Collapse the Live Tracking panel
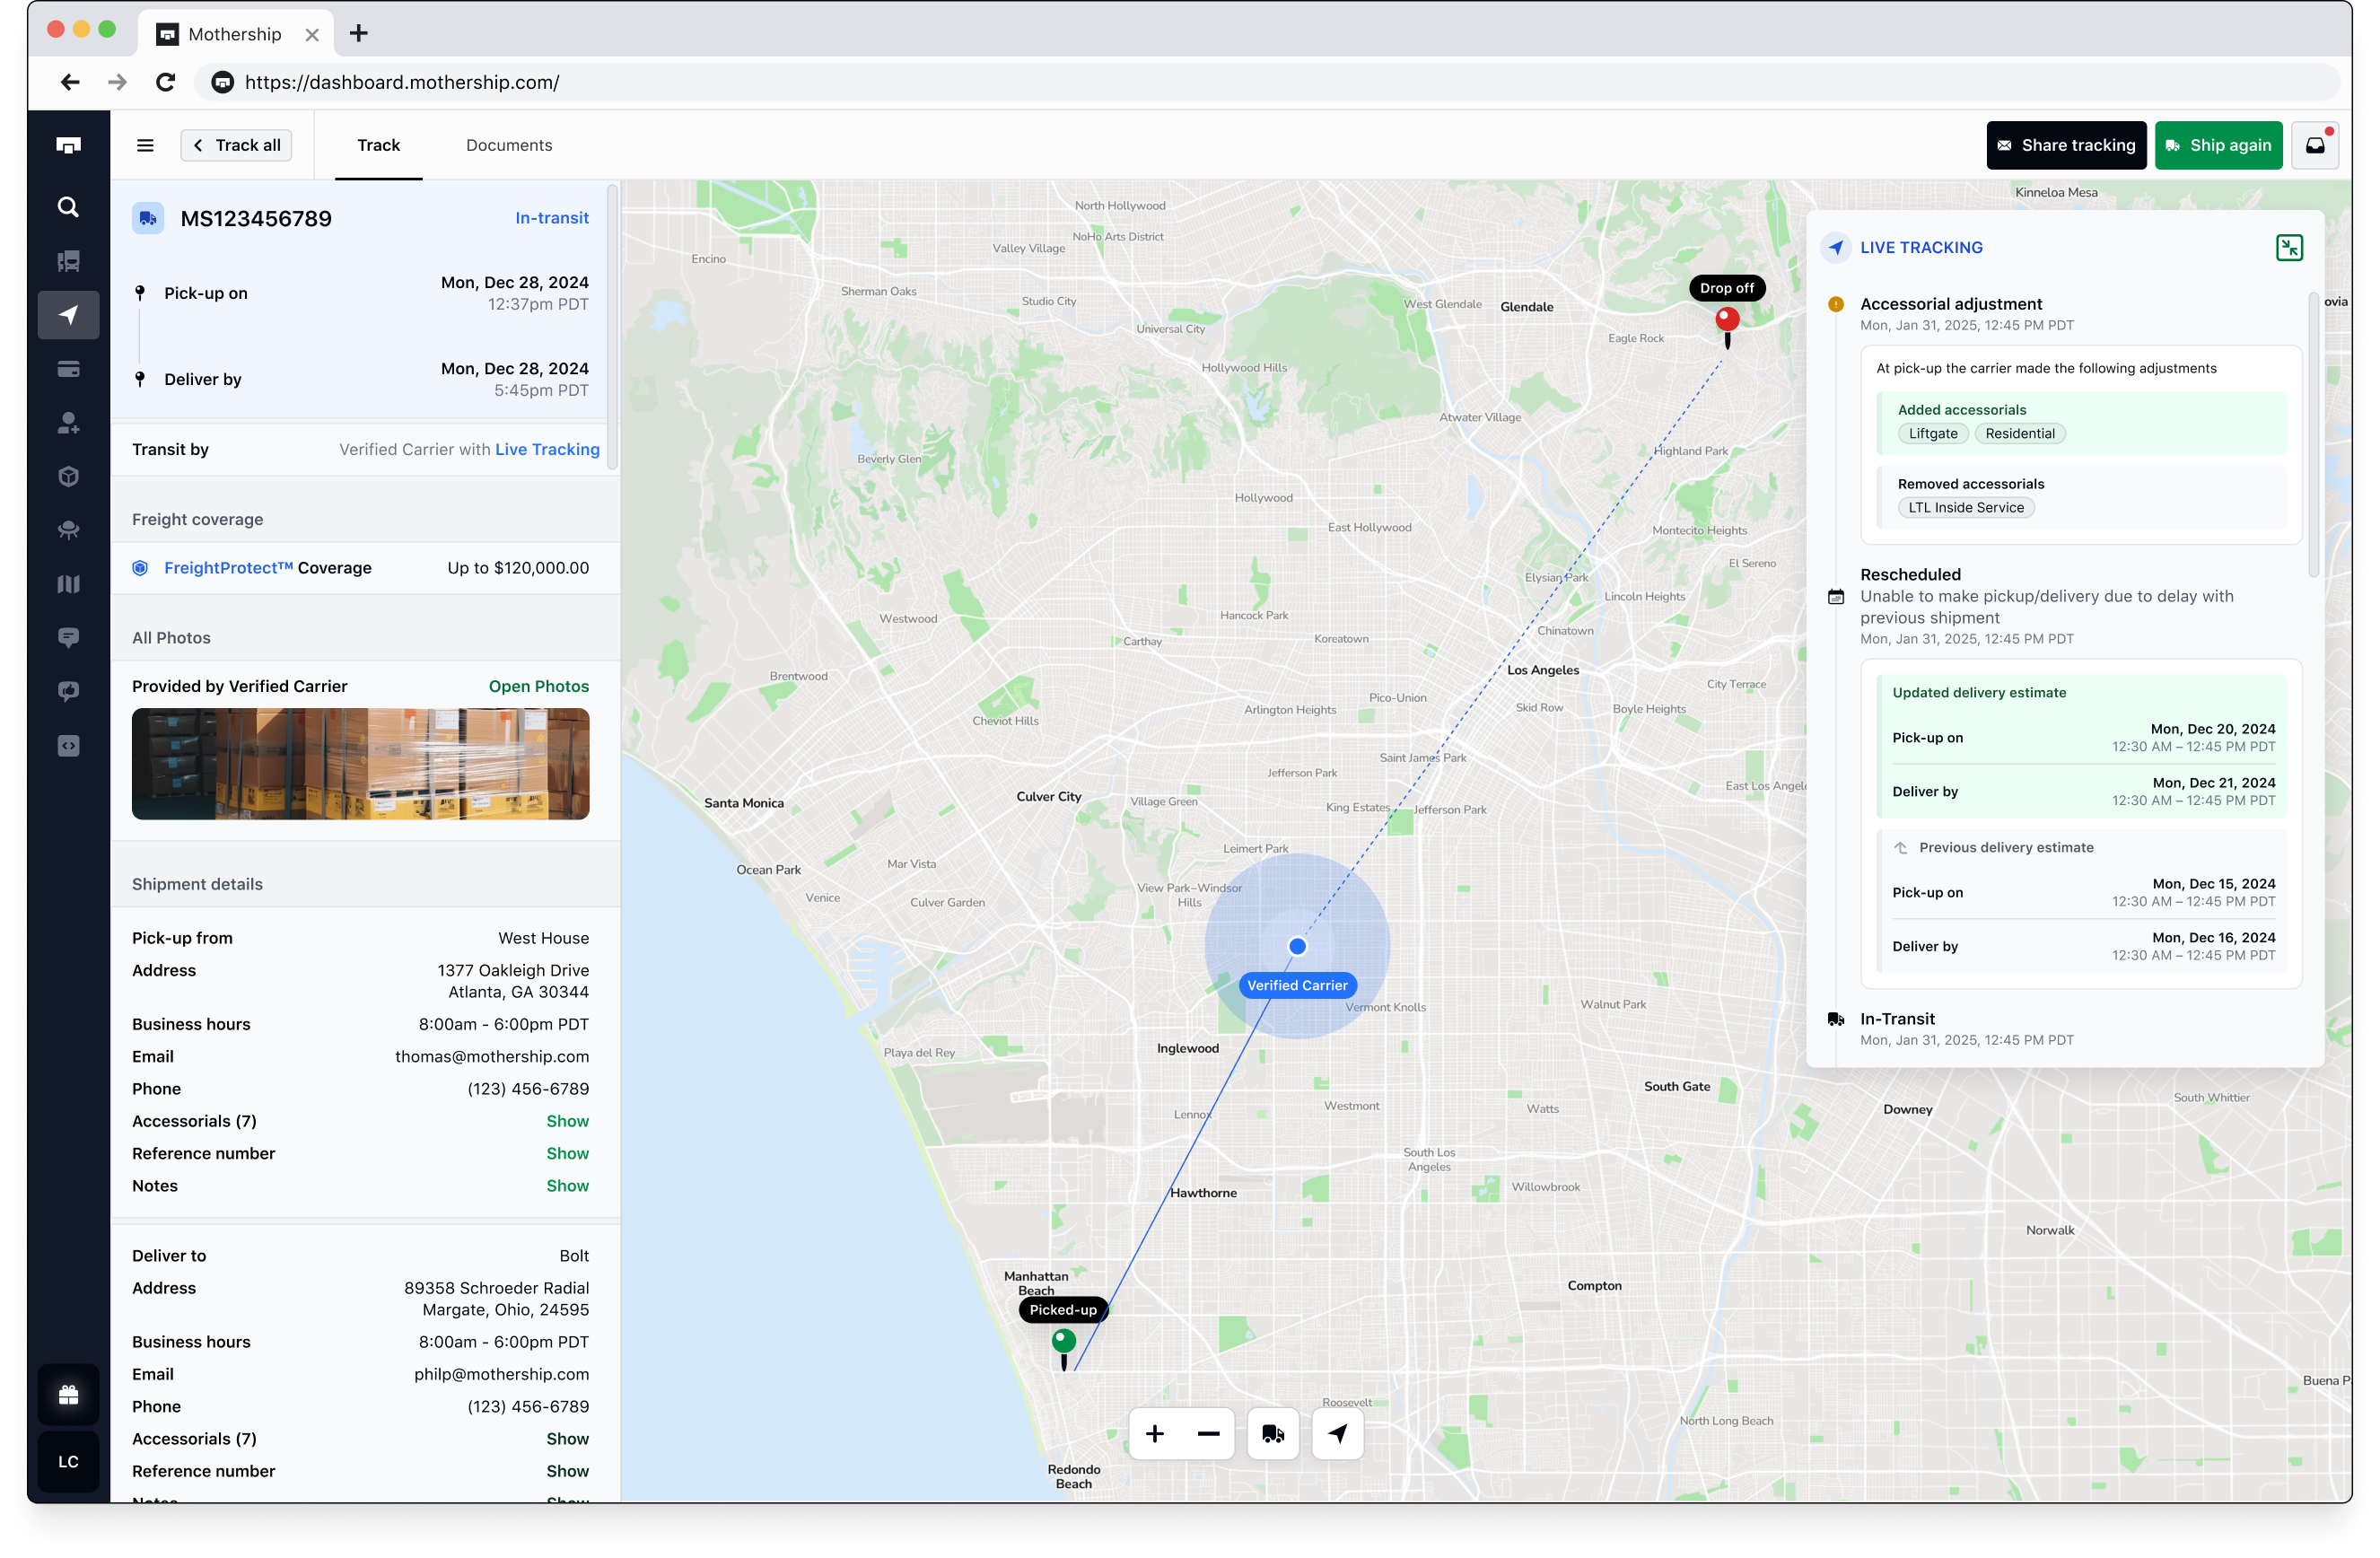2380x1558 pixels. 2288,248
